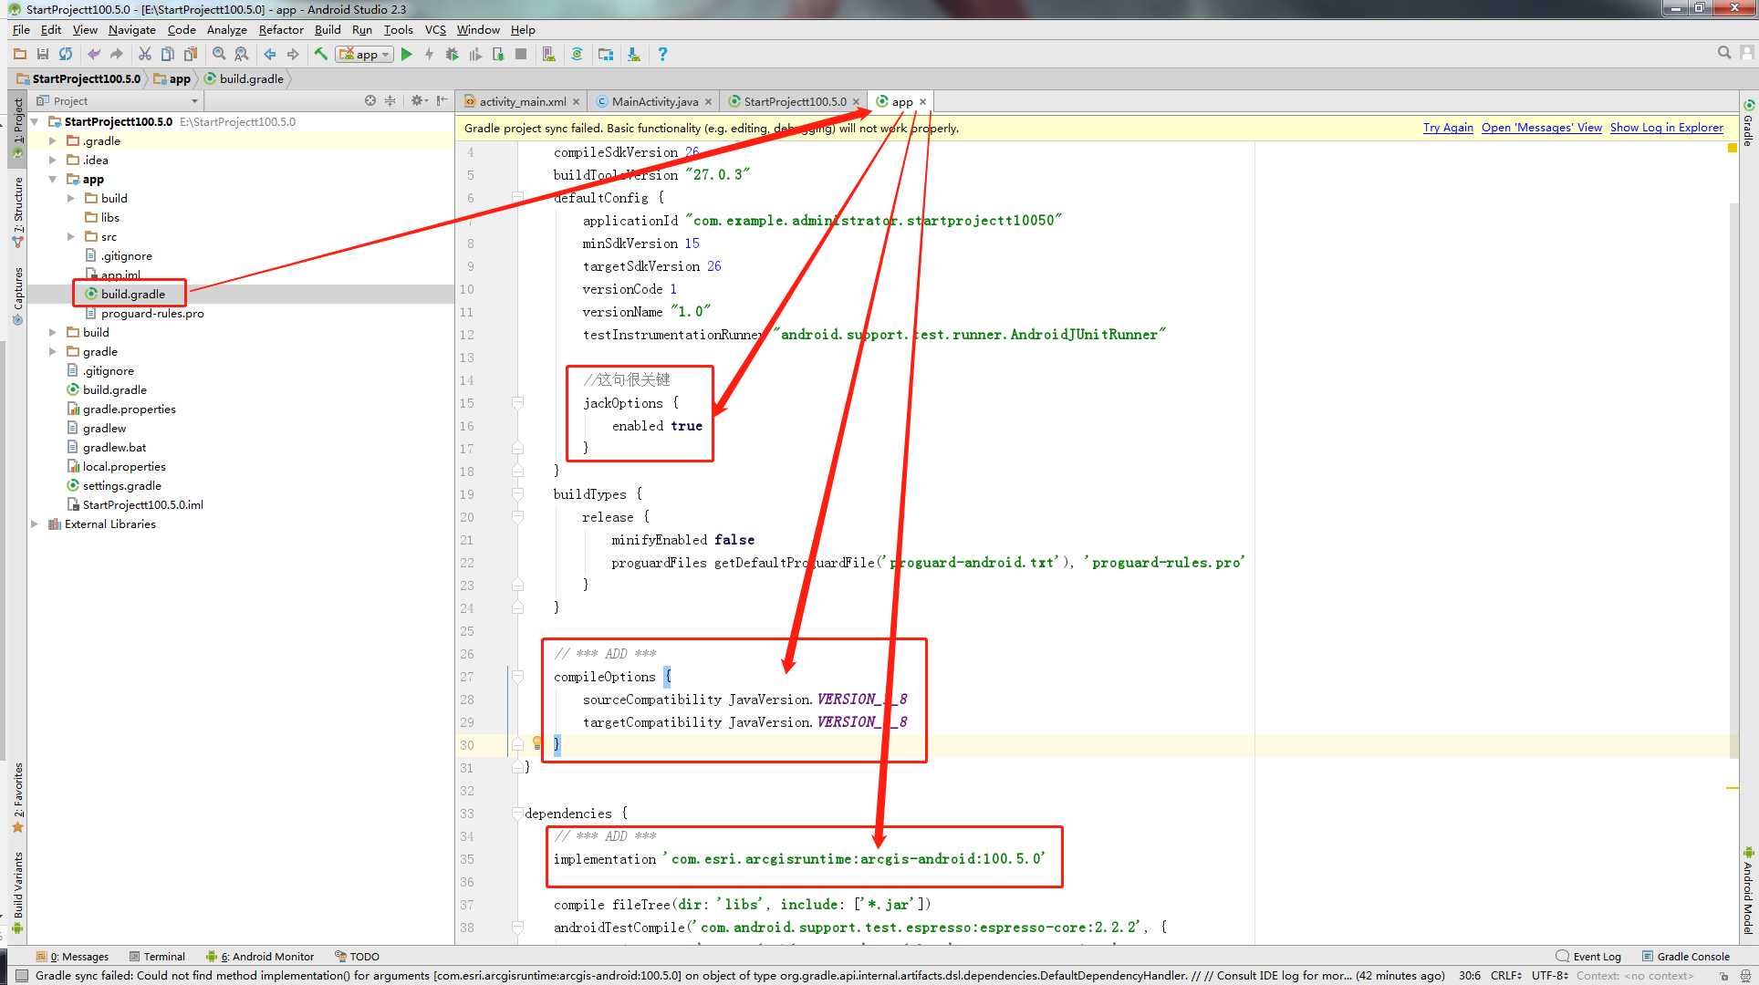Open the VCS menu
This screenshot has height=985, width=1759.
click(435, 29)
